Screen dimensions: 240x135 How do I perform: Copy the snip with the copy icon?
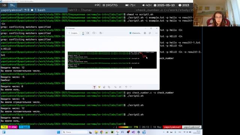pos(150,33)
